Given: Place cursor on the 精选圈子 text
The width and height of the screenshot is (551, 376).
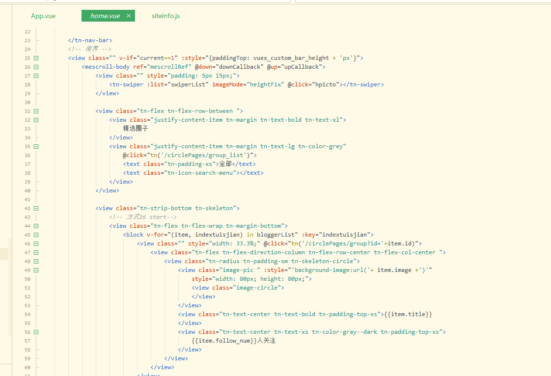Looking at the screenshot, I should [x=136, y=129].
